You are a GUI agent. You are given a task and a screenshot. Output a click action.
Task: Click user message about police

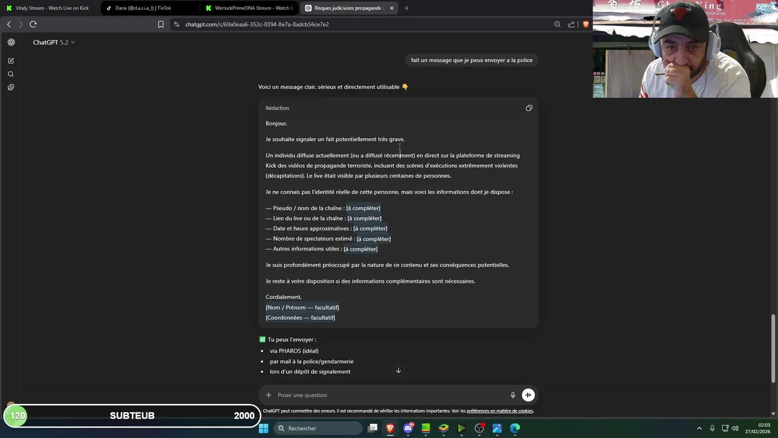tap(472, 60)
